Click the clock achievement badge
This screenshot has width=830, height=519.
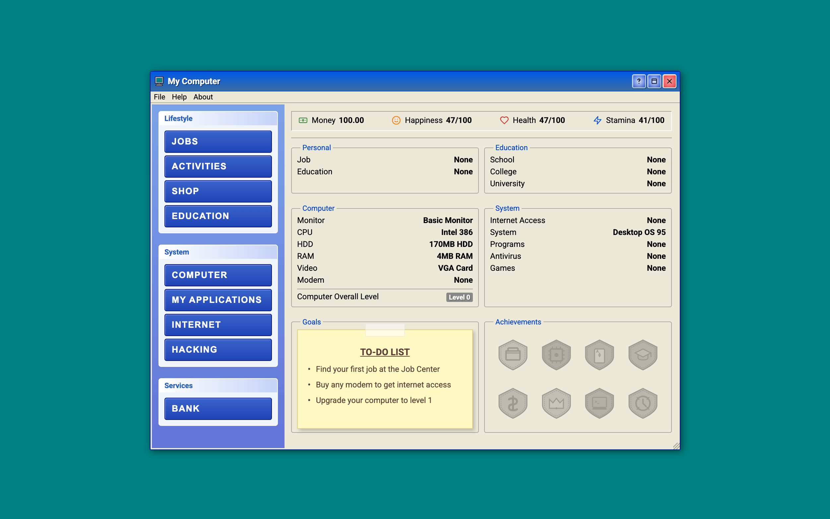tap(643, 403)
